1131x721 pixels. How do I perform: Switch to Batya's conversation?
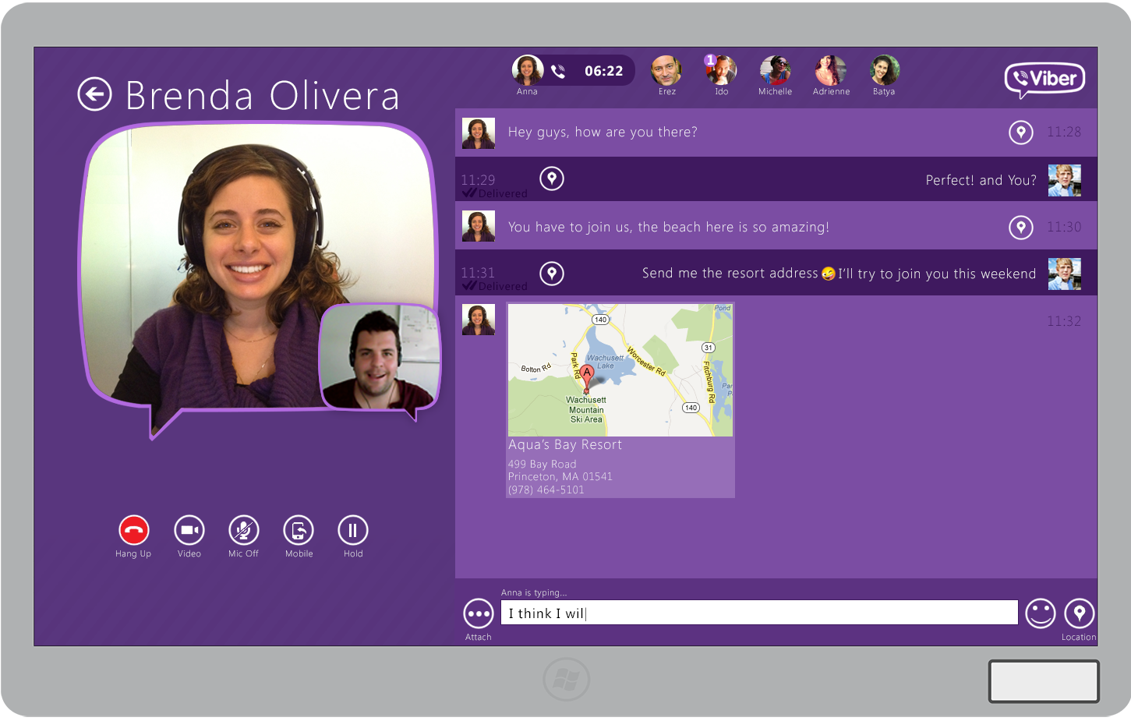(x=884, y=70)
